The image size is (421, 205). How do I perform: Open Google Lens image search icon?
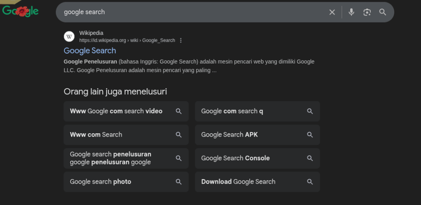(x=367, y=12)
